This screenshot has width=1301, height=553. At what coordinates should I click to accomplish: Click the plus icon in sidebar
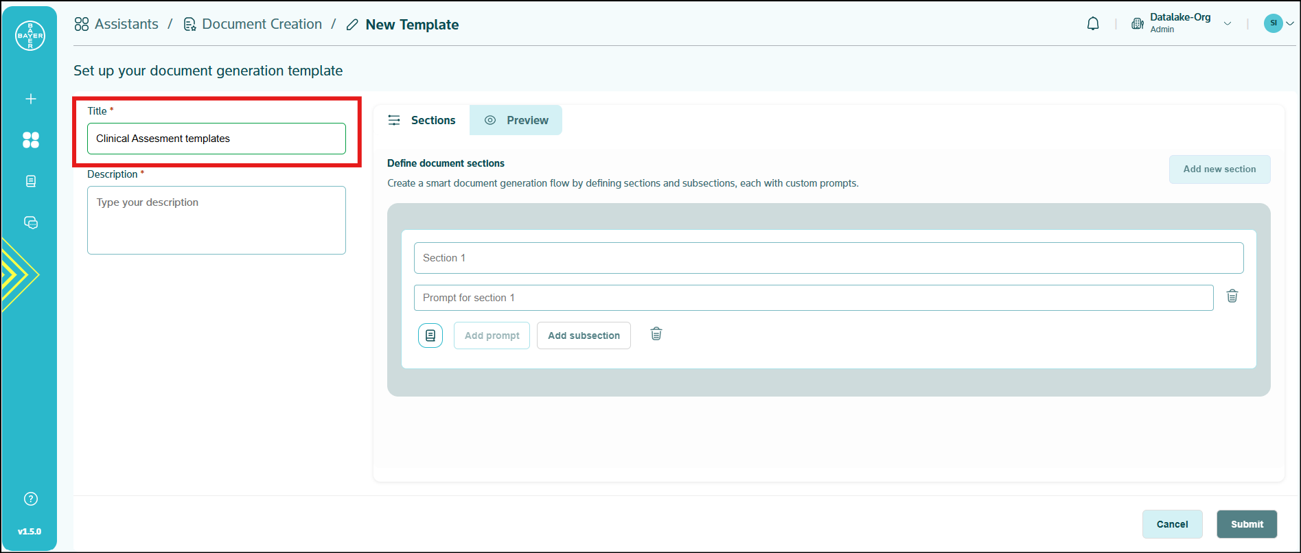point(31,99)
